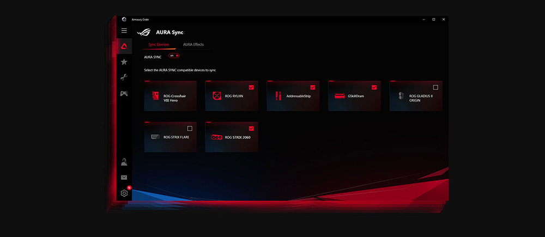
Task: Check the ROG GLADIUS II ORIGIN checkbox
Action: pos(435,87)
